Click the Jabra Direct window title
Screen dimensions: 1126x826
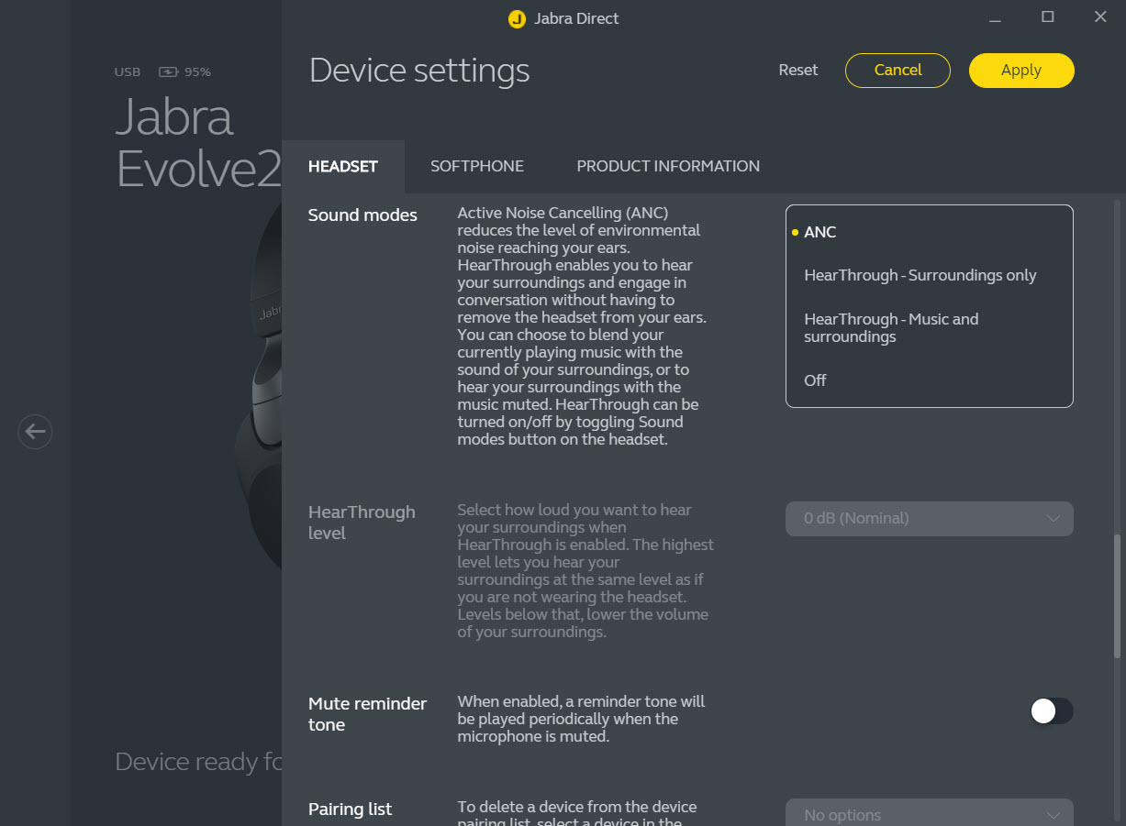tap(576, 18)
